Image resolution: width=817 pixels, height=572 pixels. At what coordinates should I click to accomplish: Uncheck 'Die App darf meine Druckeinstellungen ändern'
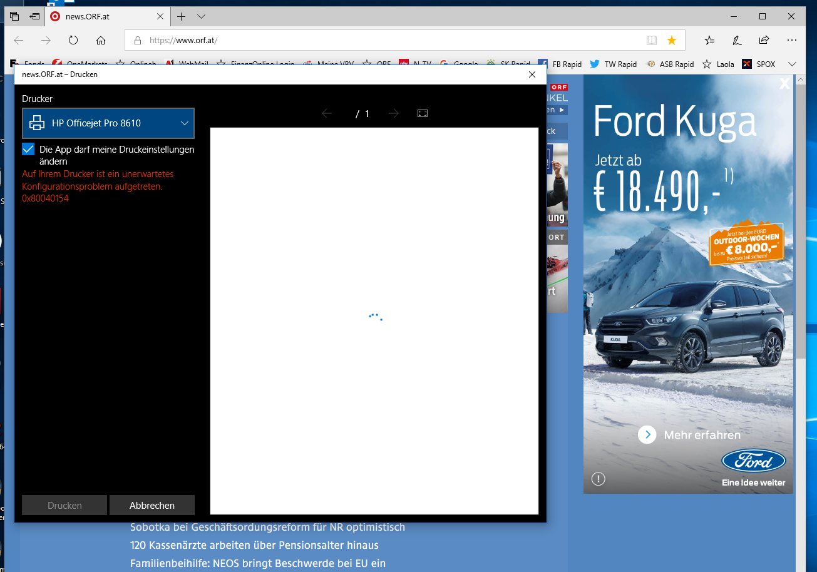pyautogui.click(x=28, y=150)
